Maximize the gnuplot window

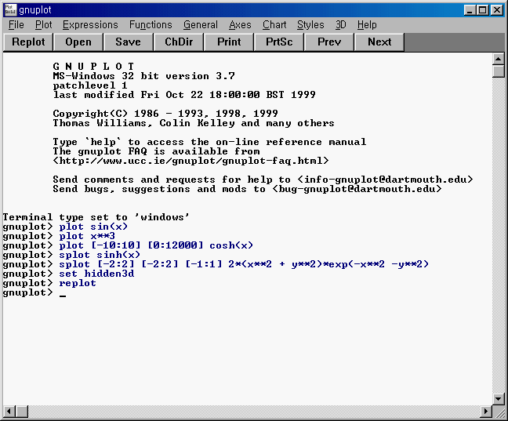click(482, 10)
